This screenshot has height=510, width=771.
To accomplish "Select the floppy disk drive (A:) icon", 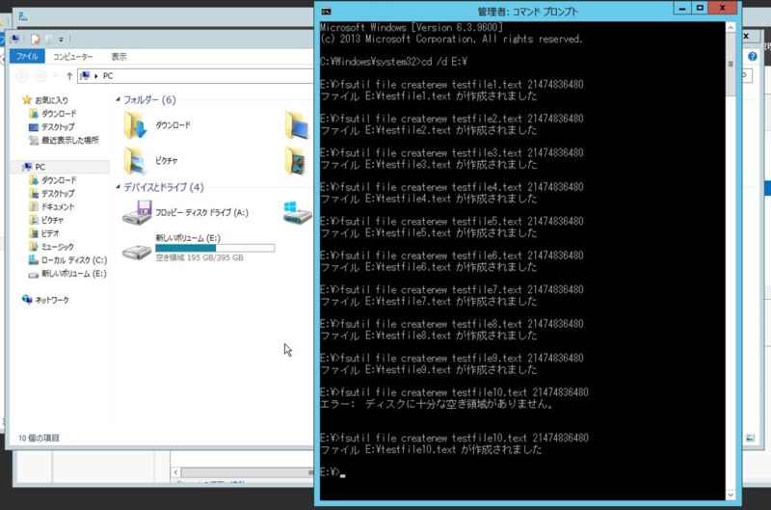I will click(138, 213).
